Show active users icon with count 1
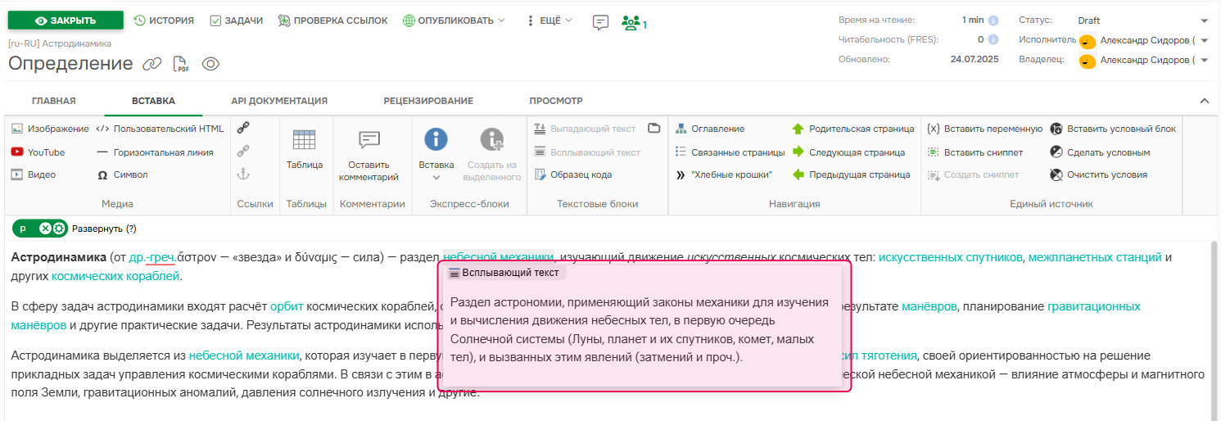 [x=634, y=23]
